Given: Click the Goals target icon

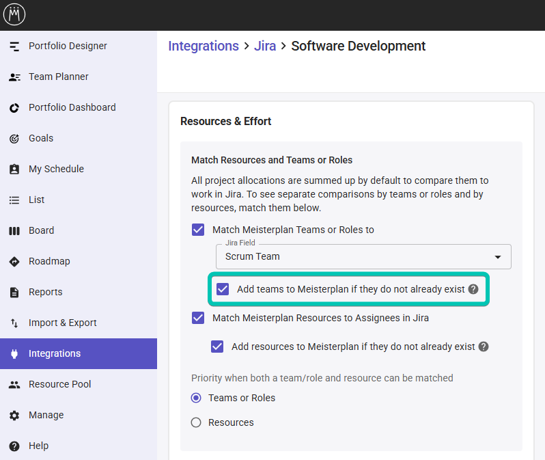Looking at the screenshot, I should click(14, 139).
